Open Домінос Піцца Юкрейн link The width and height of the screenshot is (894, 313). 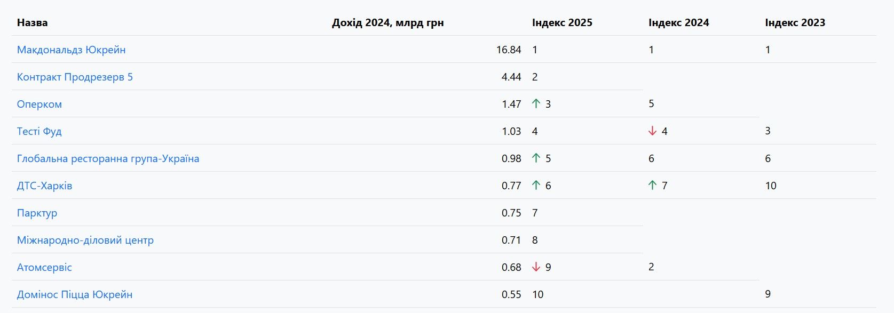pos(75,294)
